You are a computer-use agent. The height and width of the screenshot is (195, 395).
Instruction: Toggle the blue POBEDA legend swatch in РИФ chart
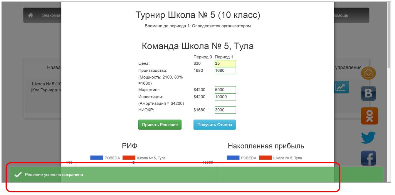97,158
